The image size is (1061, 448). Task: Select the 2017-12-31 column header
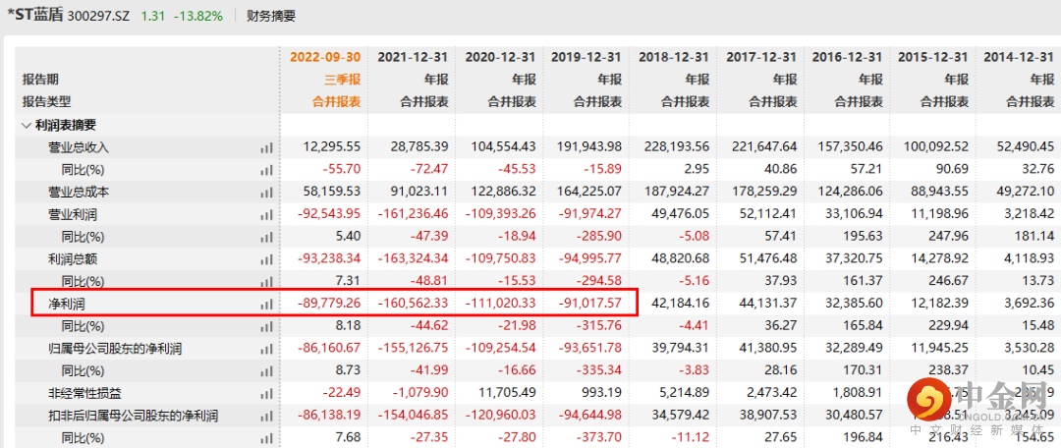tap(762, 57)
